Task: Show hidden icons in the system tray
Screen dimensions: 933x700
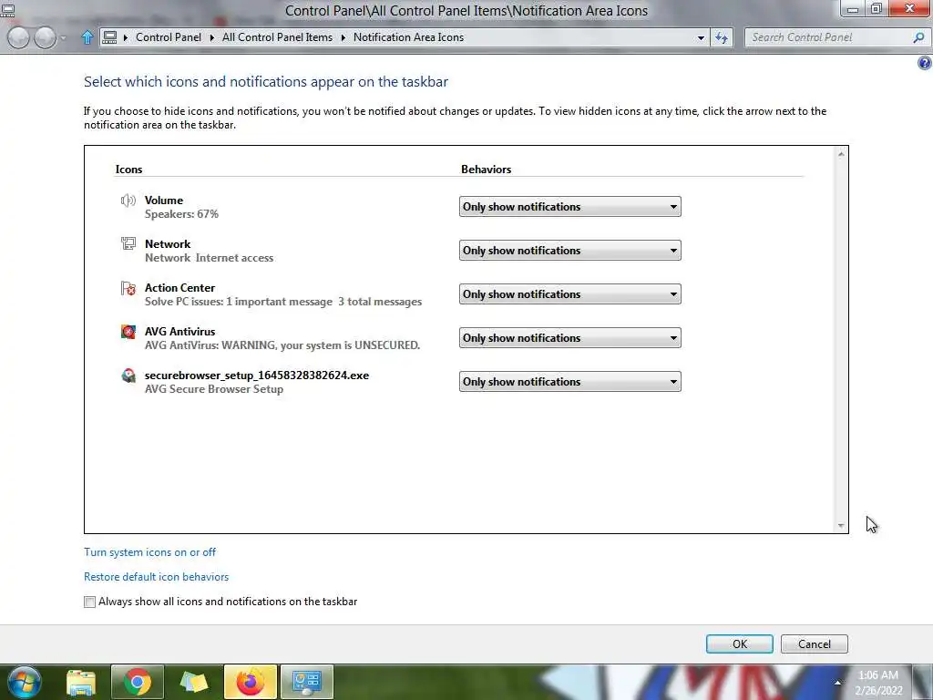Action: point(837,683)
